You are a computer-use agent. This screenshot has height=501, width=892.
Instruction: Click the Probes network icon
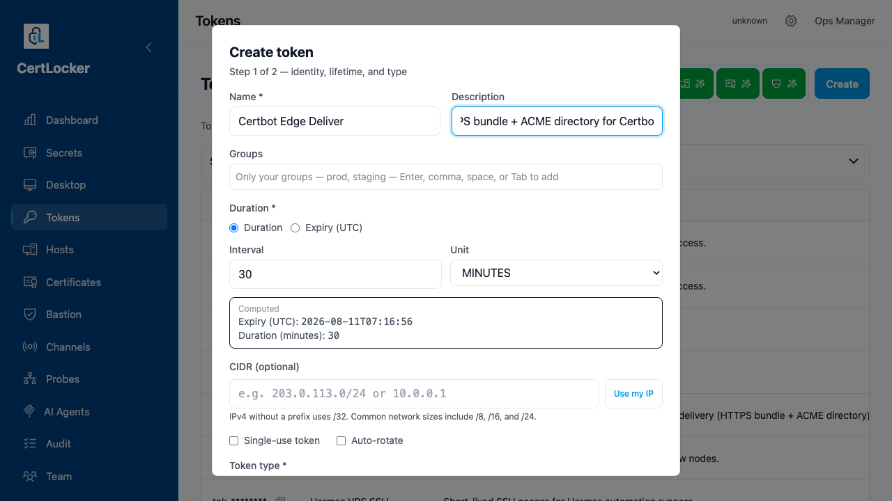[30, 379]
